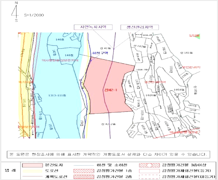The height and width of the screenshot is (180, 218).
Task: Click the pink 본건토지 legend swatch
Action: 32,165
